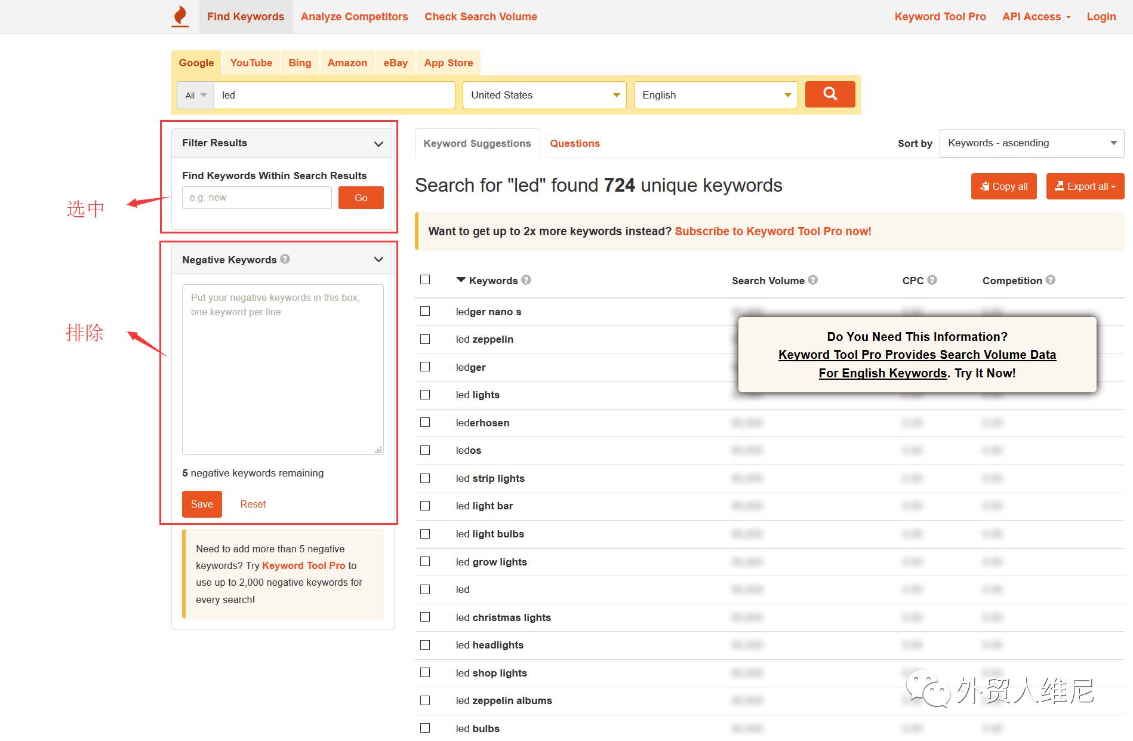
Task: Click the help icon beside Keywords column header
Action: pos(526,279)
